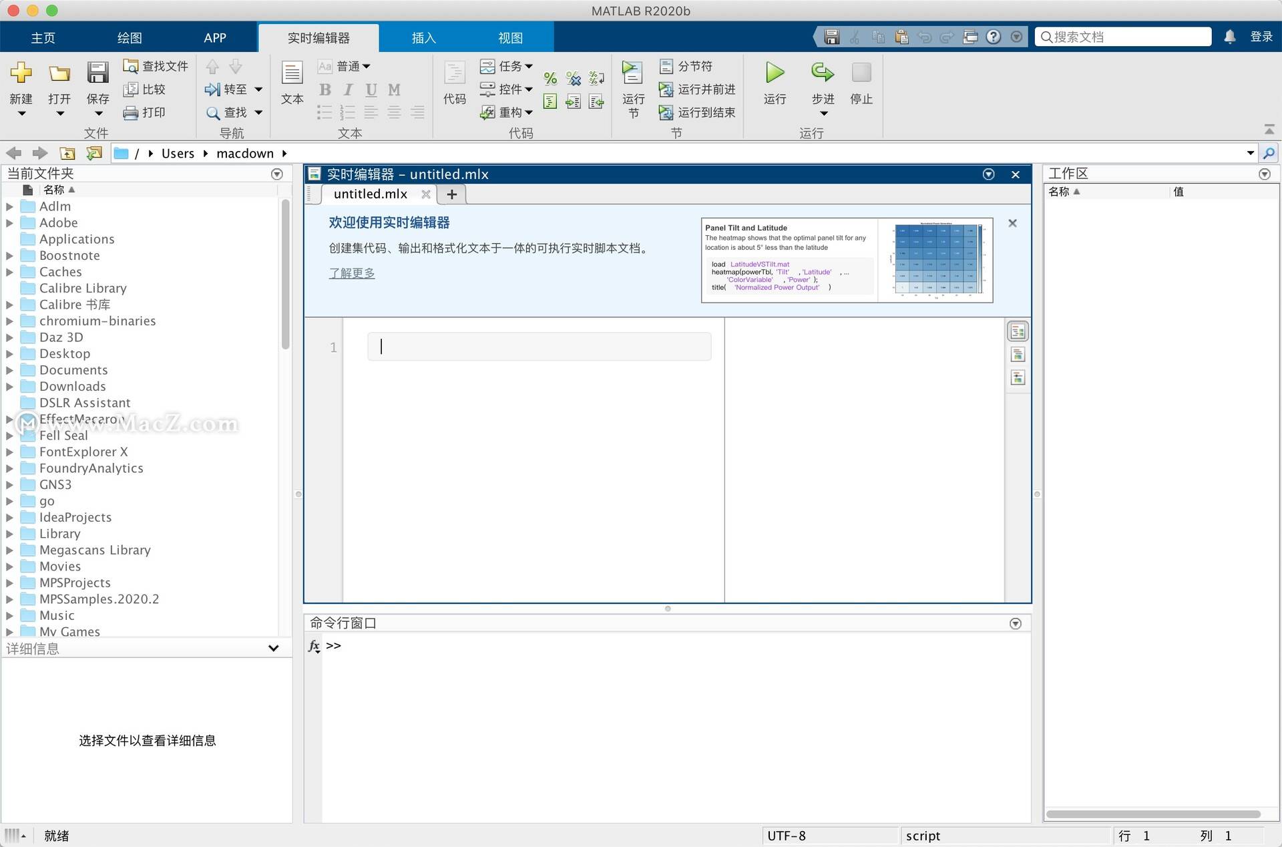
Task: Save the script with the 保存 icon
Action: [97, 73]
